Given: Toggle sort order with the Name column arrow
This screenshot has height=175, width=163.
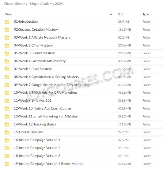Looking at the screenshot, I should (111, 14).
